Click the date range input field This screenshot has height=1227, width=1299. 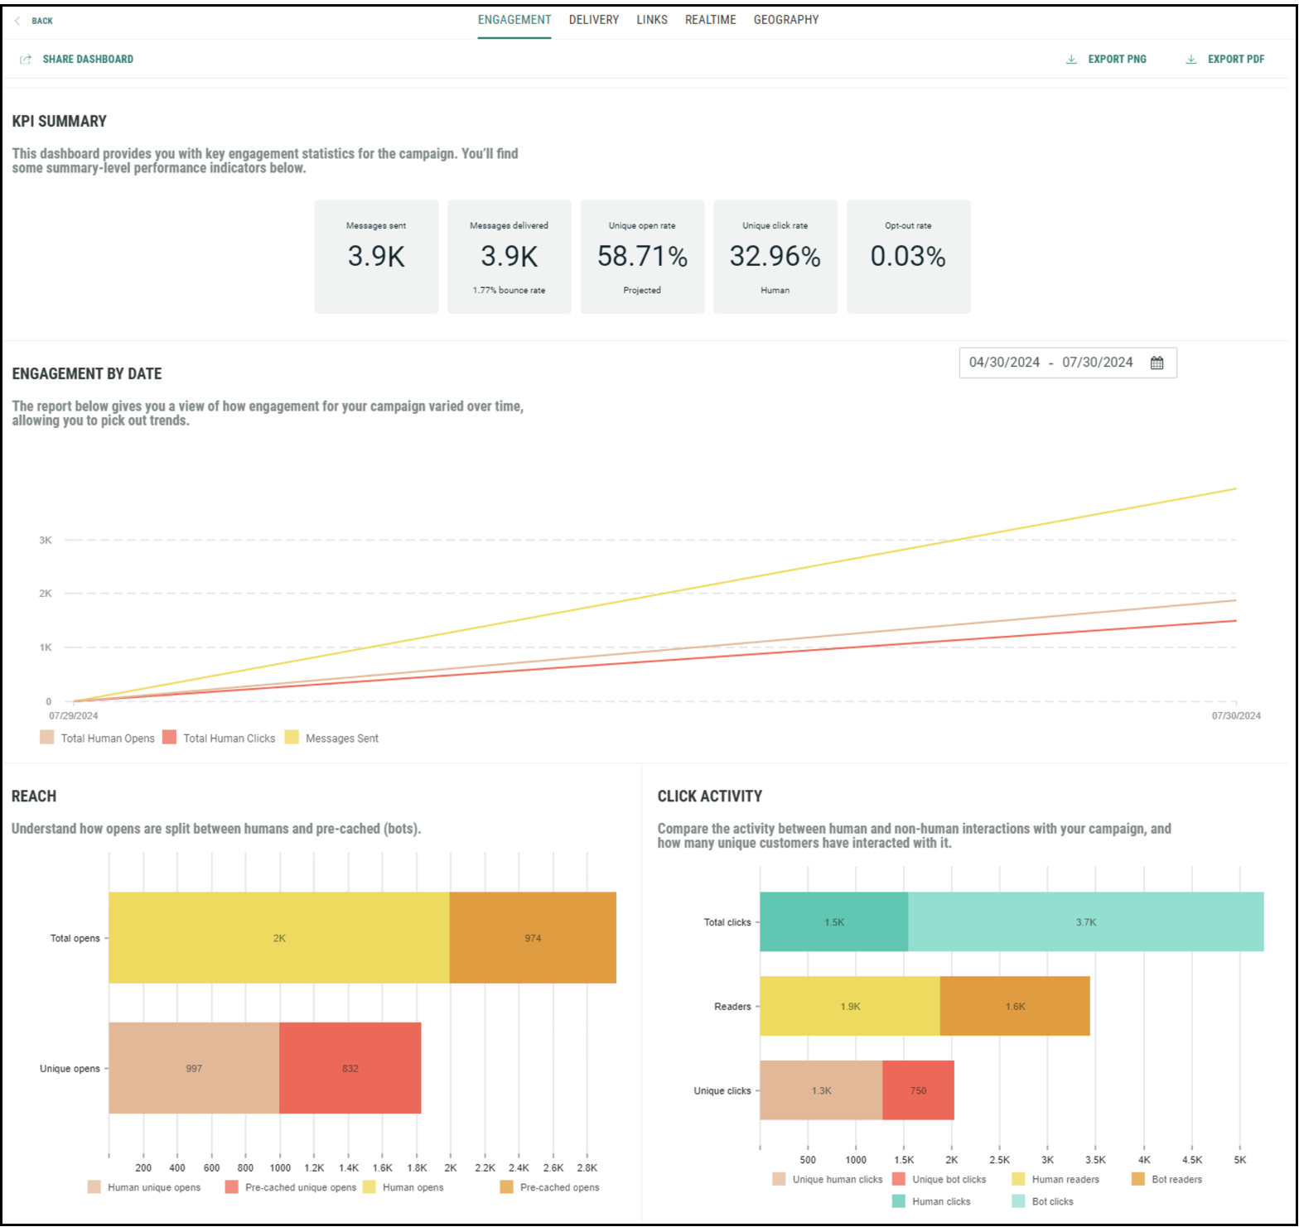[x=1050, y=363]
